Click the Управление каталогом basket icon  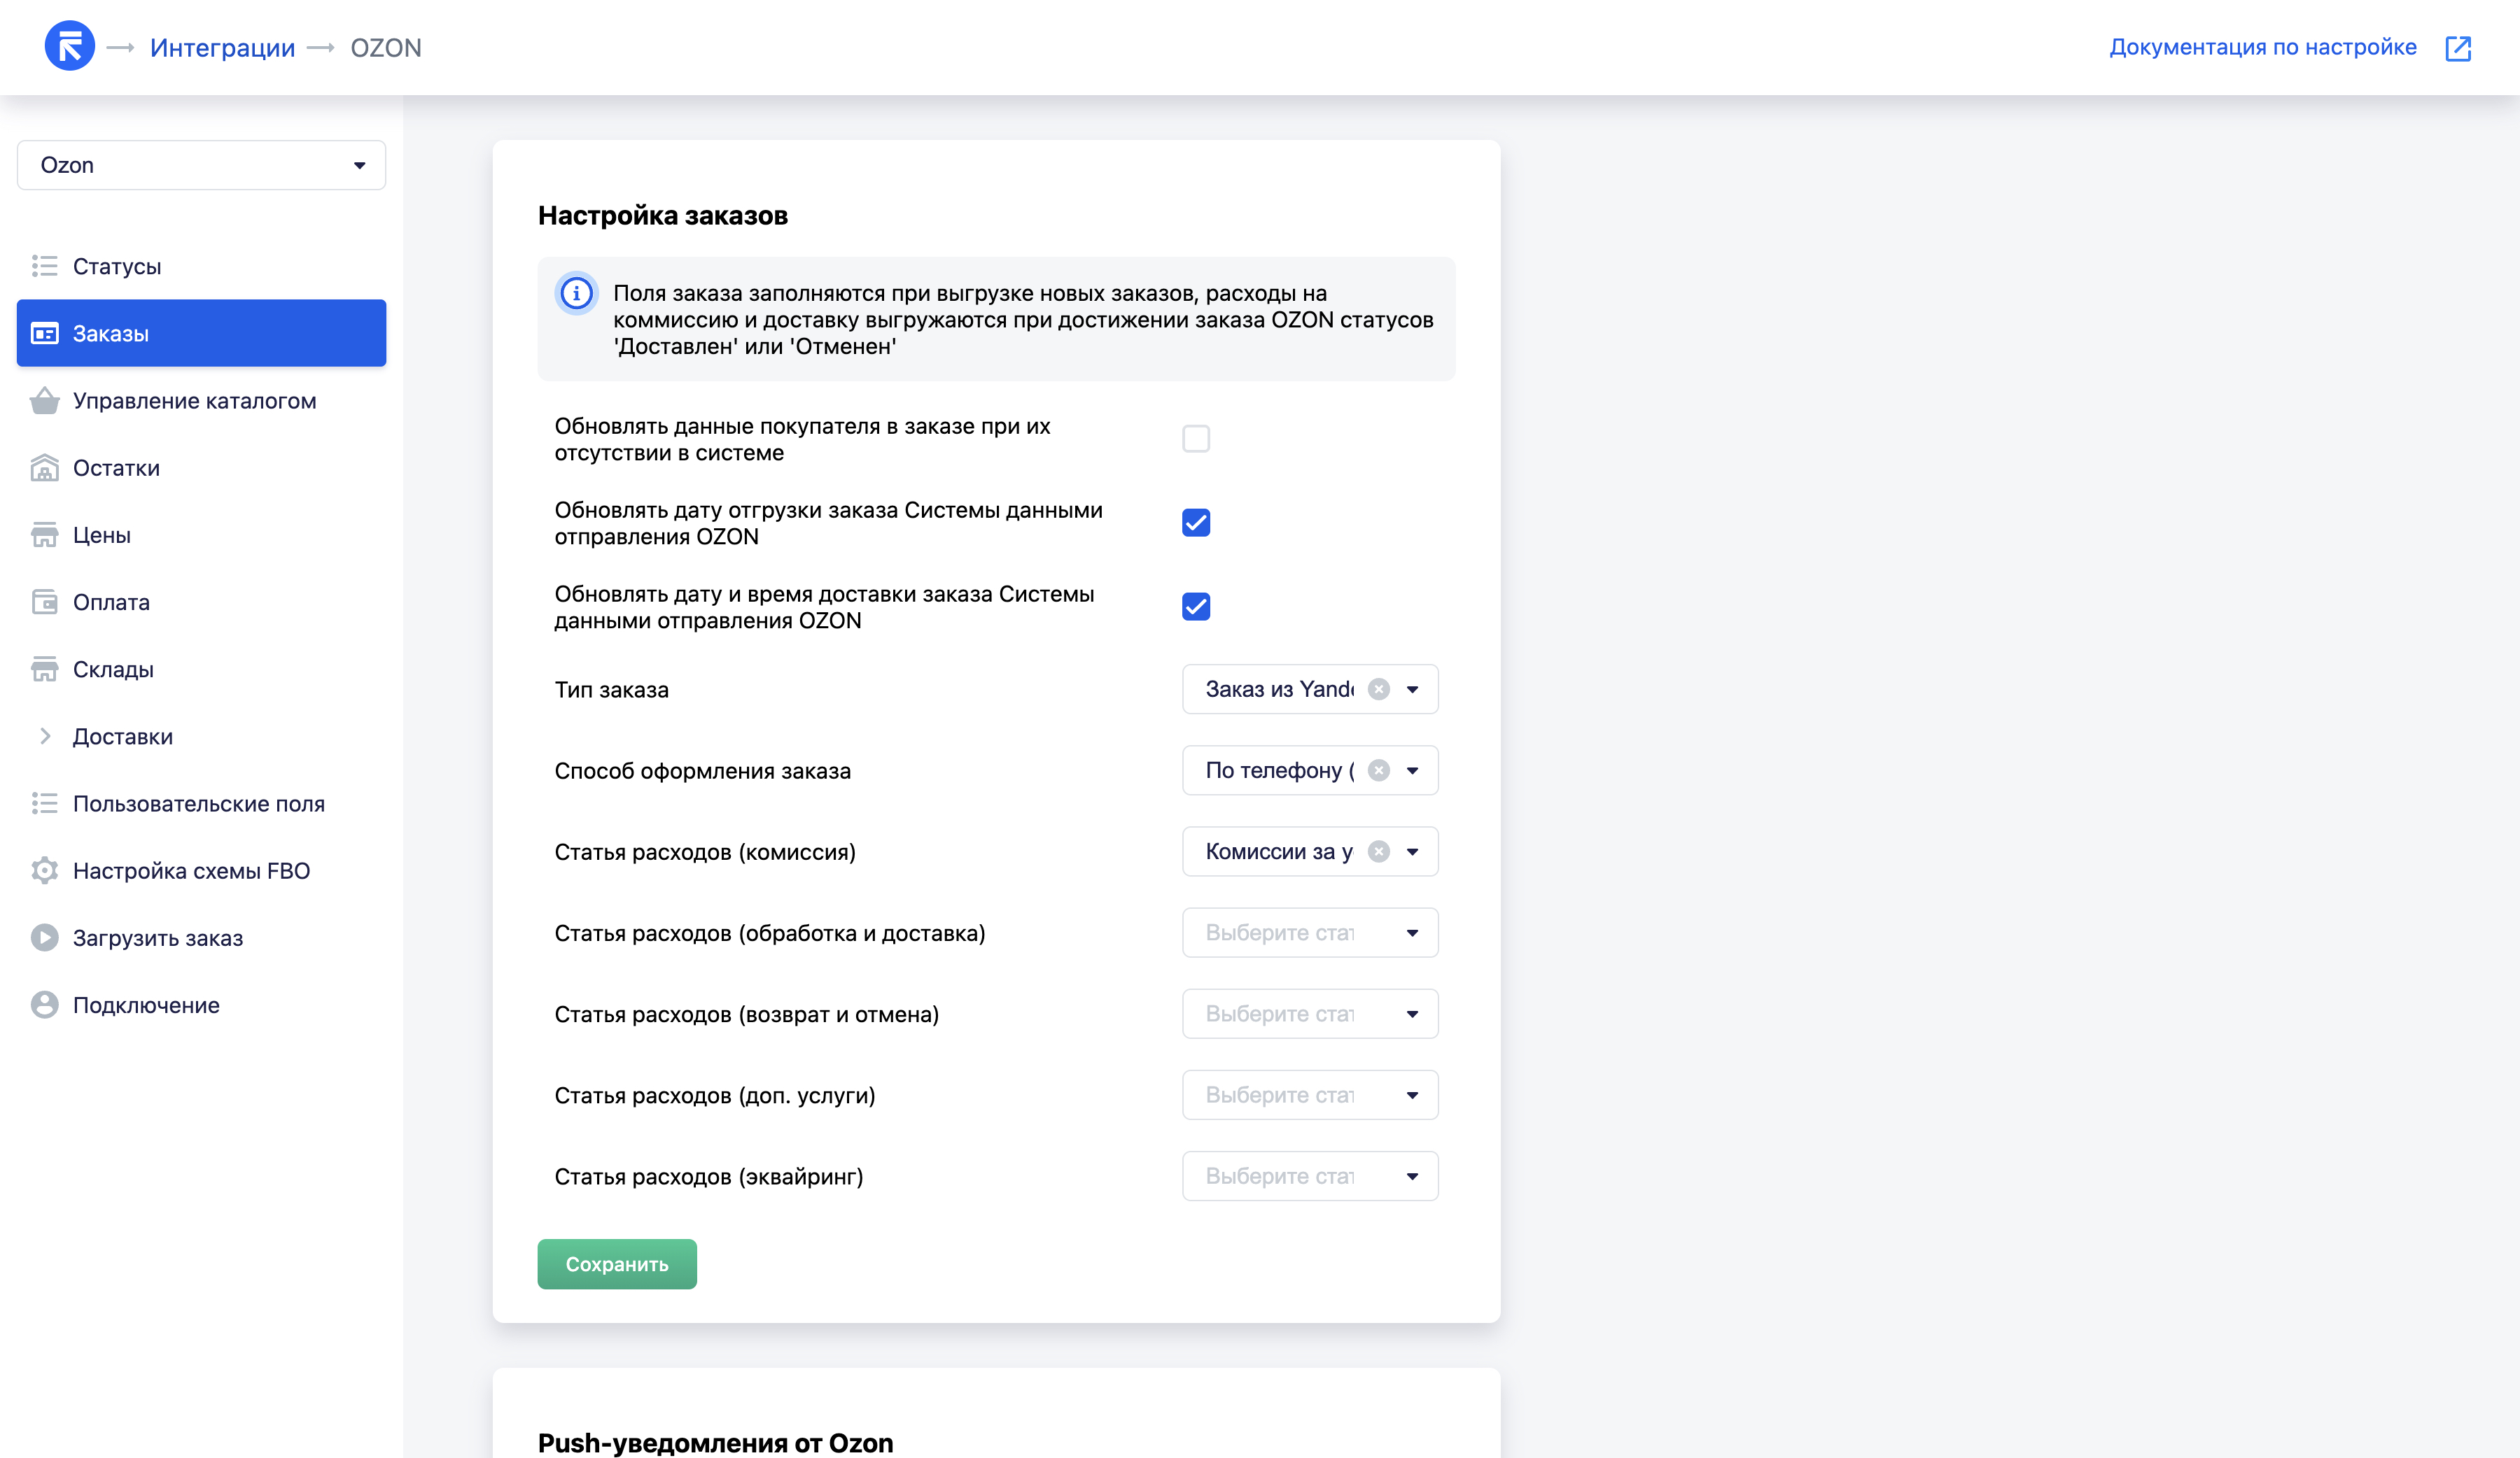click(44, 401)
